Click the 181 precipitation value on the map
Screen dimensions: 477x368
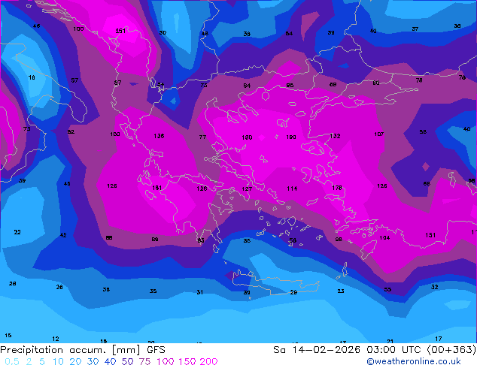click(x=156, y=188)
